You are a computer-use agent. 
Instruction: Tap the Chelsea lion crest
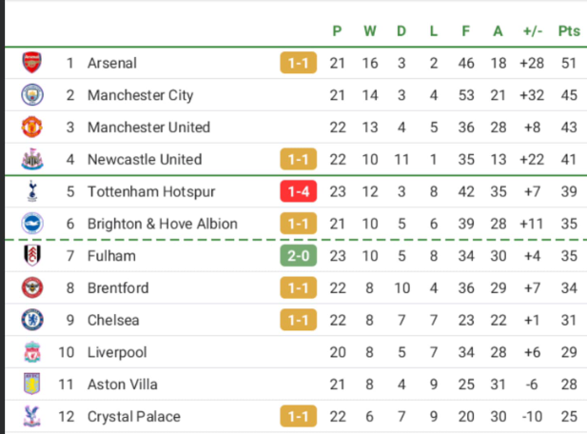31,320
